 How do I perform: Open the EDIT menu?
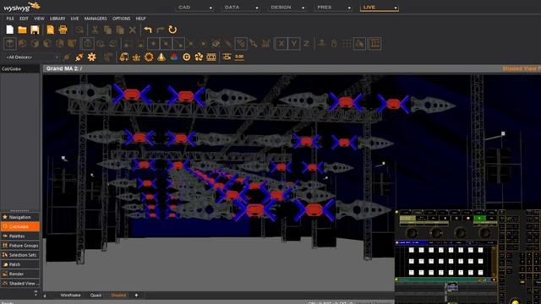24,19
